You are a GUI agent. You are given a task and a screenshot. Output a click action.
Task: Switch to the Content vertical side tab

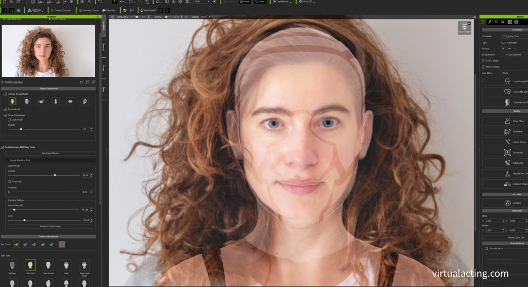click(x=104, y=47)
